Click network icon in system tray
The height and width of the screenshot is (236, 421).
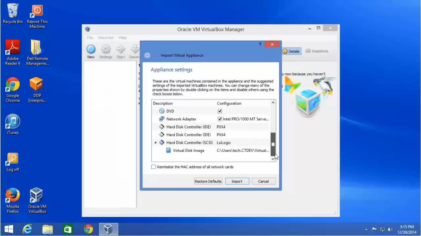(382, 229)
